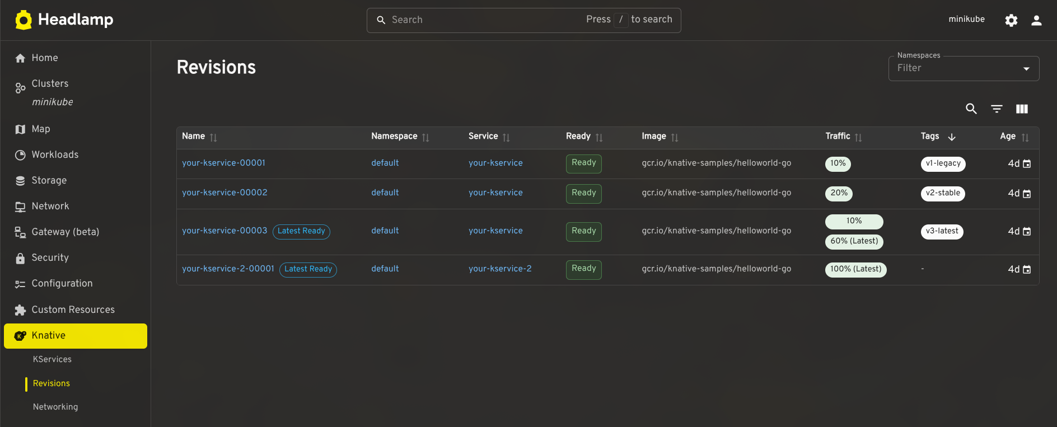Click calendar icon in your-kservice-00002 row
The height and width of the screenshot is (427, 1057).
(x=1027, y=194)
